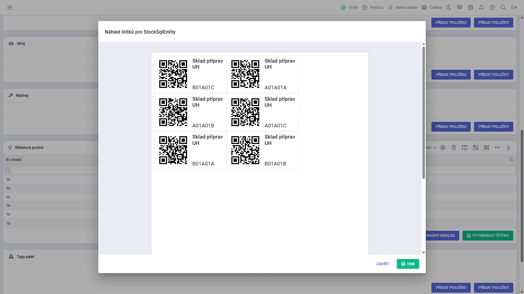Viewport: 524px width, 294px height.
Task: Open the První UJ unit selector
Action: point(373,8)
